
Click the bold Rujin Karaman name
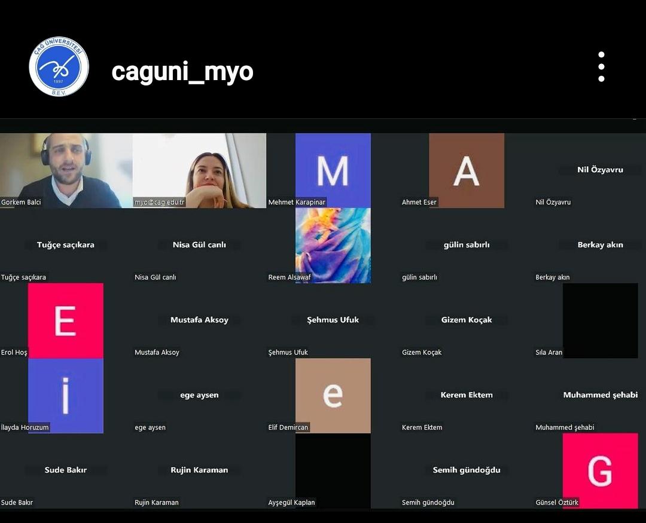(199, 470)
